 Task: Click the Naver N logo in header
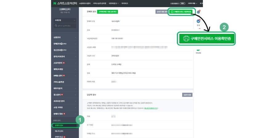click(55, 3)
